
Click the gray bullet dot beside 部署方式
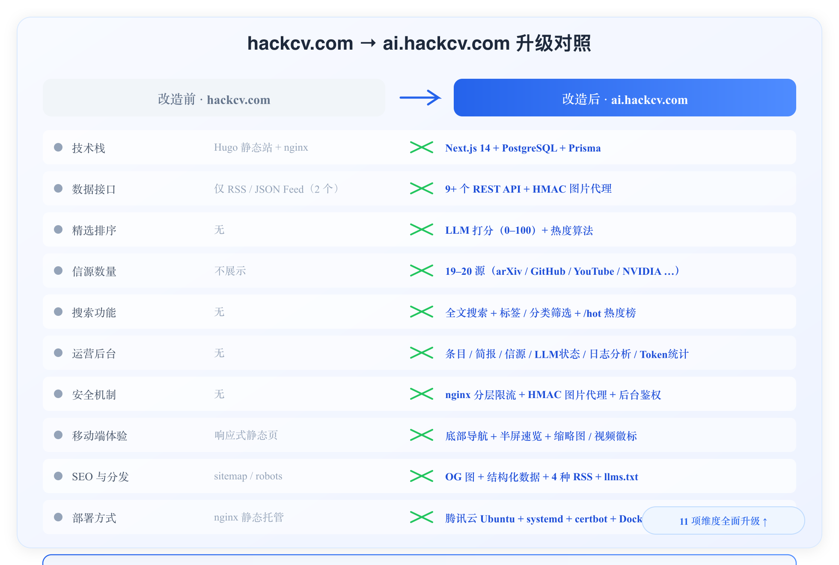click(x=58, y=517)
